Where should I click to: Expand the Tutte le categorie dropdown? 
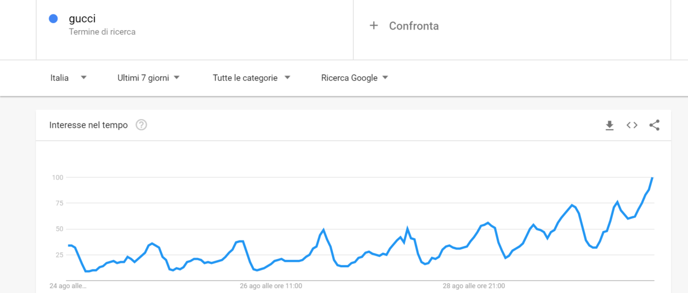pyautogui.click(x=252, y=78)
